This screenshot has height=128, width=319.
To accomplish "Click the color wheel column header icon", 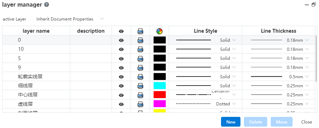I will (x=159, y=31).
